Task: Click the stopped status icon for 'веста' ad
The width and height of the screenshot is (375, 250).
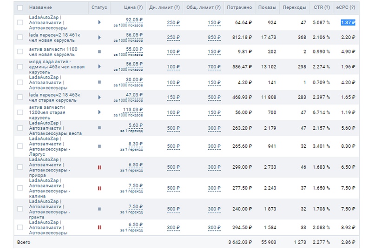Action: (x=99, y=127)
